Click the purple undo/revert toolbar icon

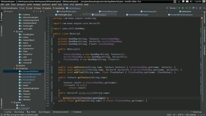click(197, 8)
